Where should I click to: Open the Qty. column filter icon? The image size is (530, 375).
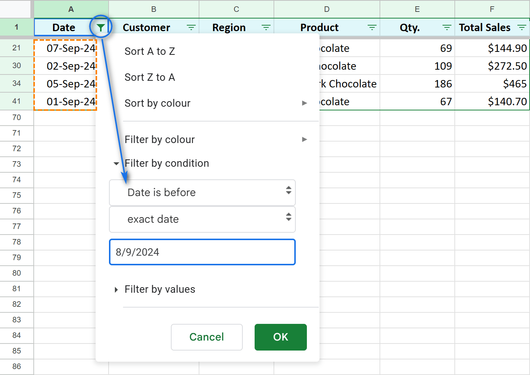[x=447, y=27]
